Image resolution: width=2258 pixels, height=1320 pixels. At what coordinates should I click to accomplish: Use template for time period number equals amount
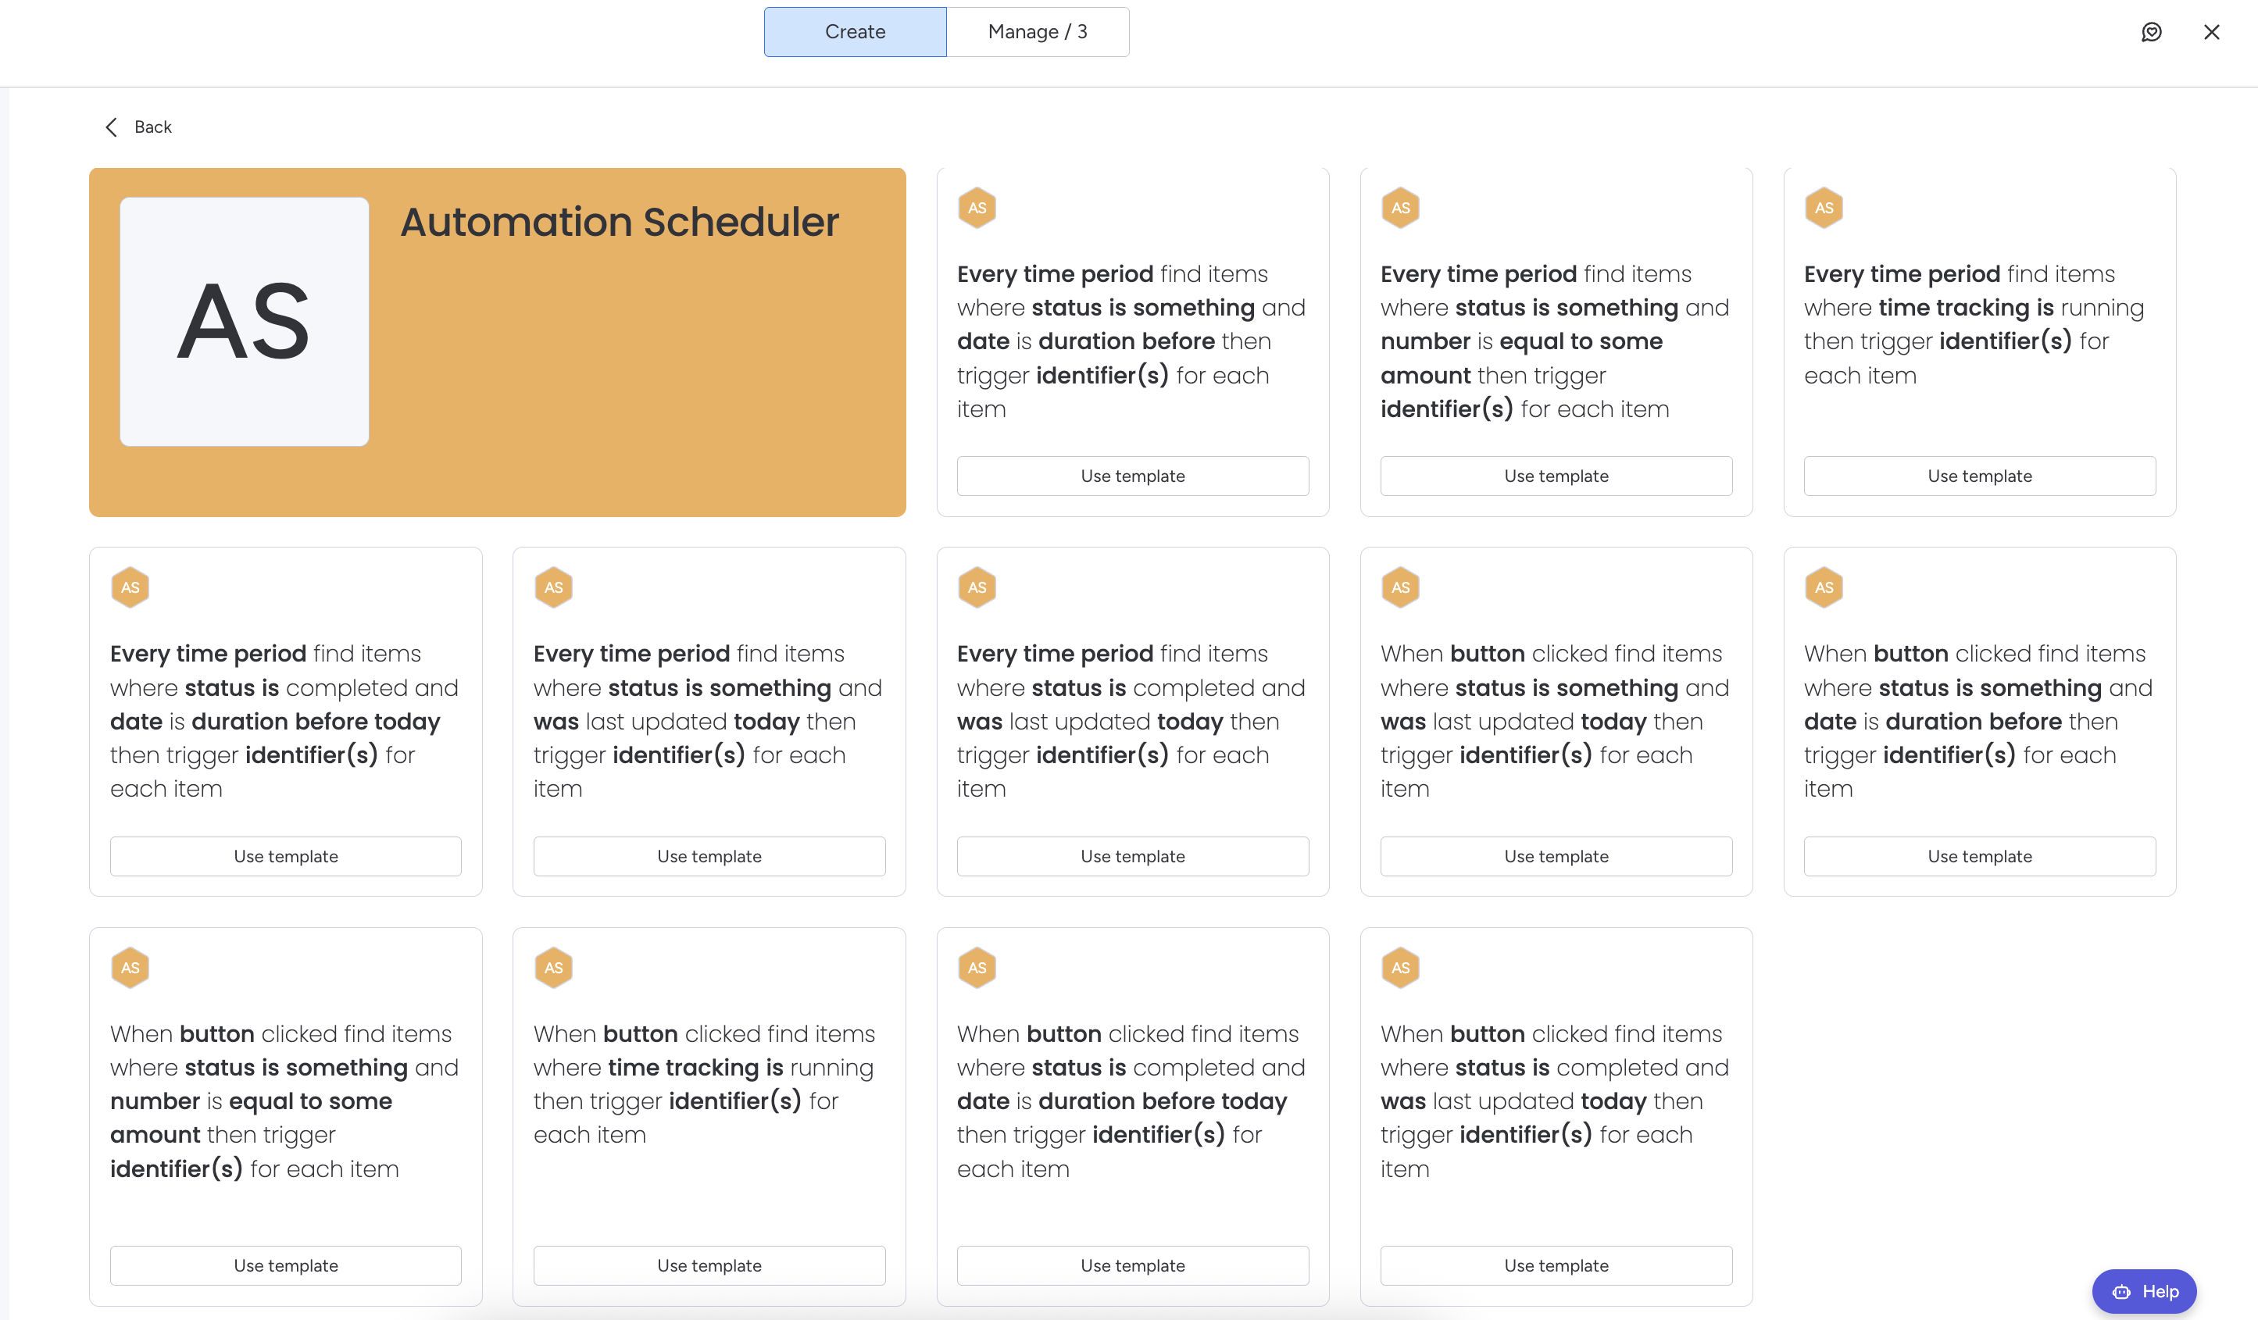[1556, 476]
